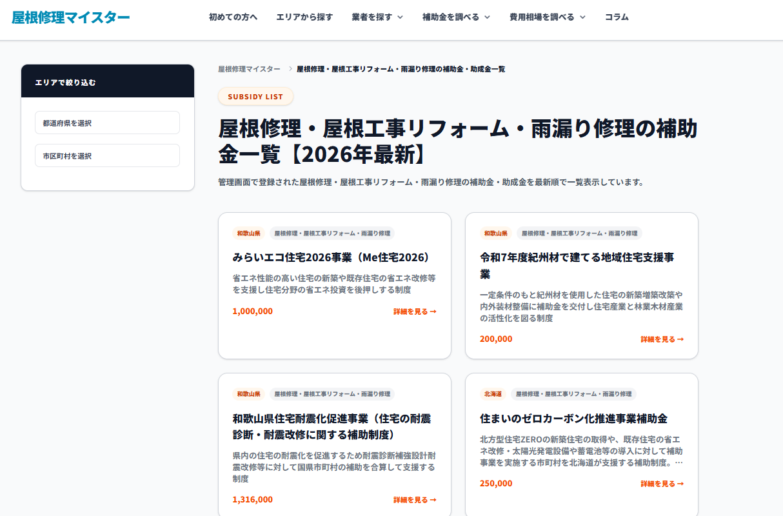Image resolution: width=783 pixels, height=516 pixels.
Task: Click 詳細を見る for みらいエコ住宅2026事業
Action: tap(415, 312)
